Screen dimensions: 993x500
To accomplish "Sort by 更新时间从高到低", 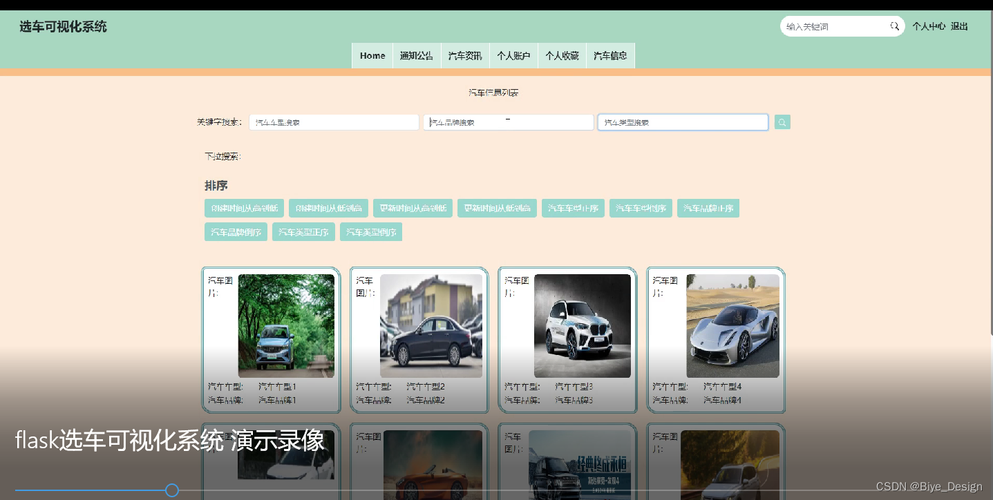I will tap(413, 209).
